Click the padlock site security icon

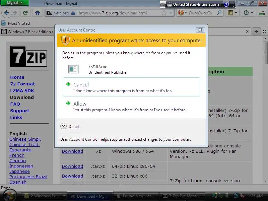tap(73, 13)
